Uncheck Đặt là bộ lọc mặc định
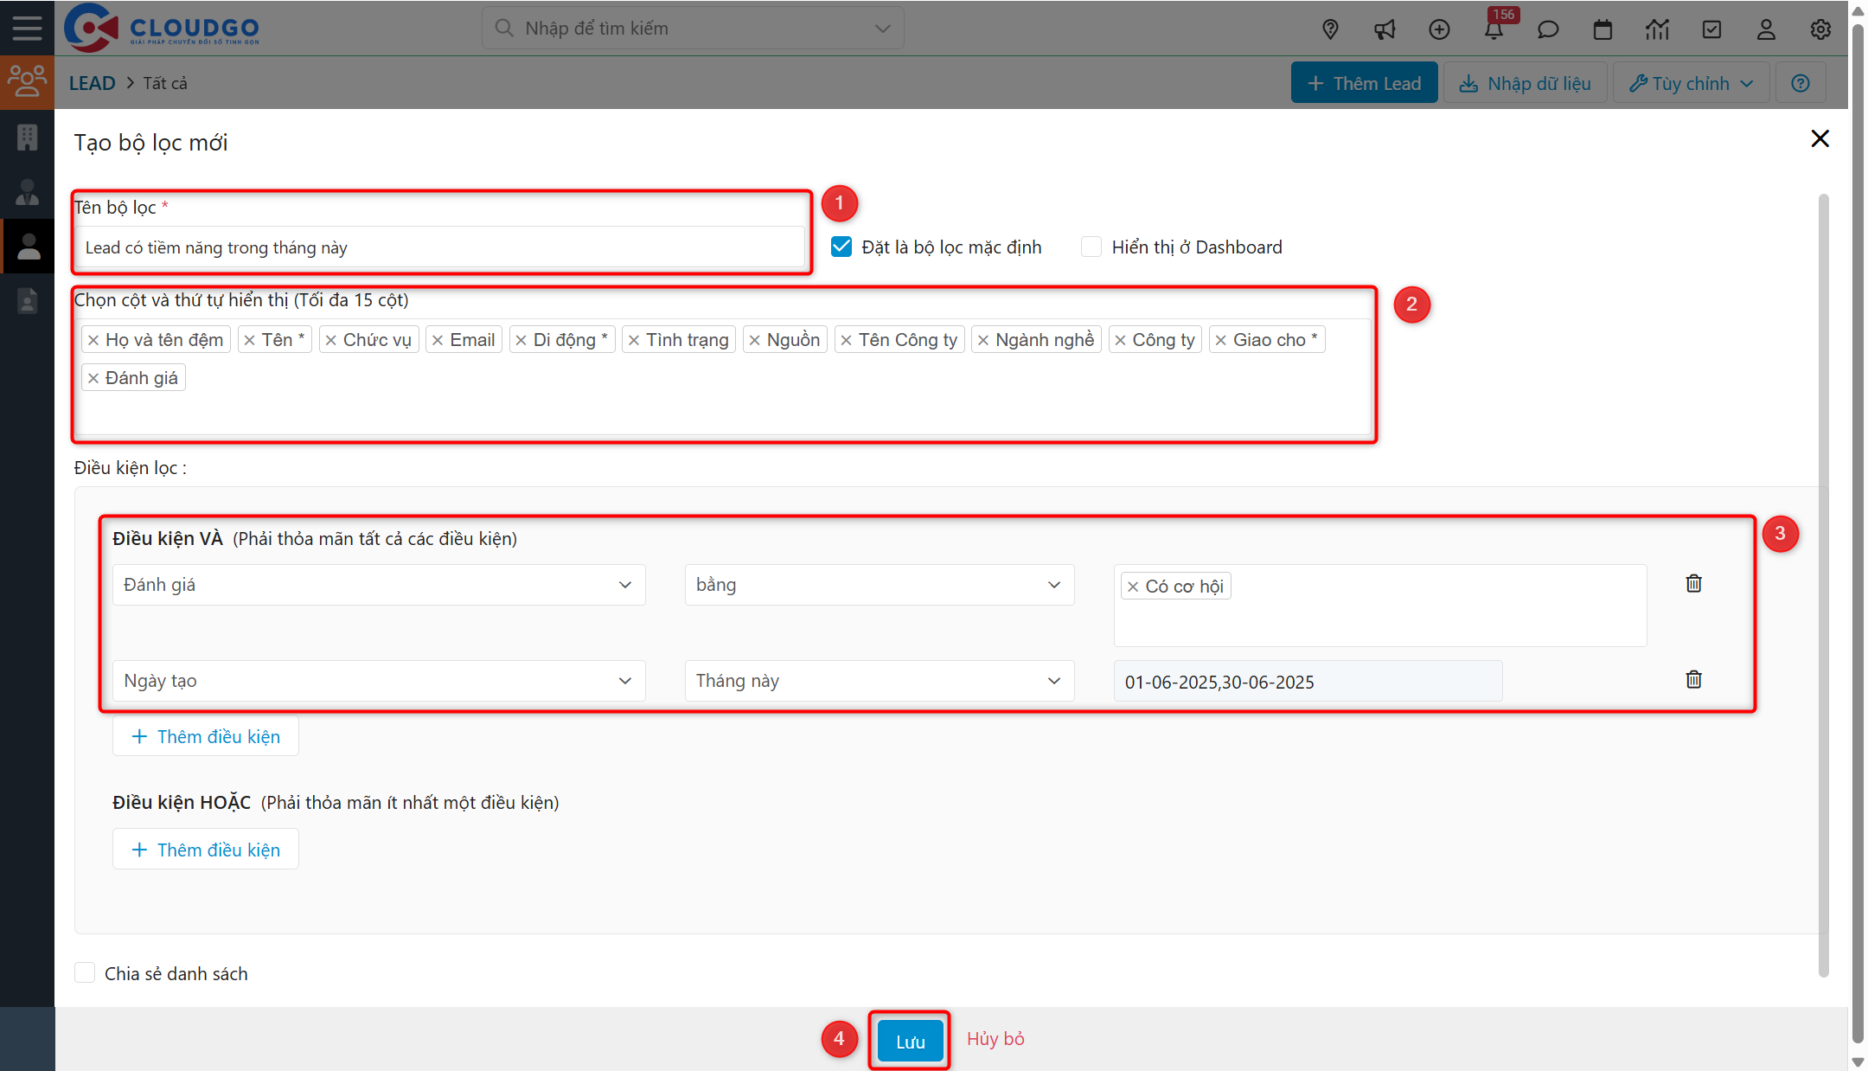The width and height of the screenshot is (1868, 1071). 841,247
